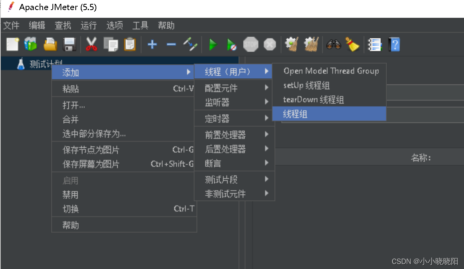Cut the selected element with the scissors icon

coord(92,44)
